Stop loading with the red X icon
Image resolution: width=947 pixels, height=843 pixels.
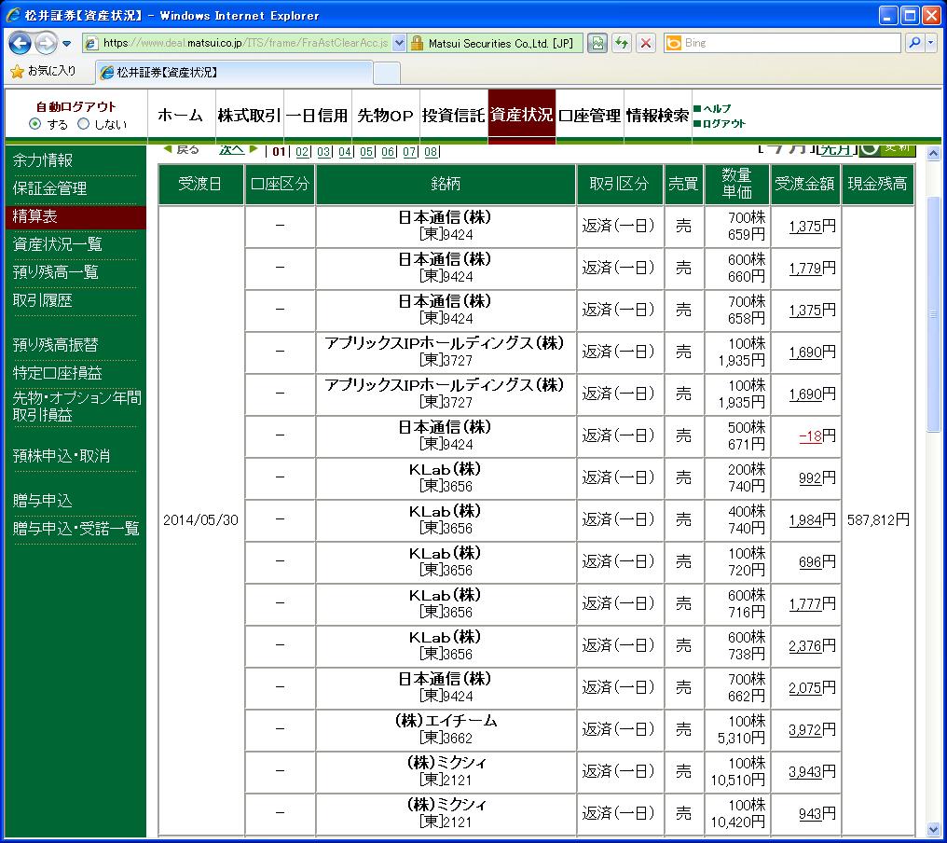[x=646, y=43]
